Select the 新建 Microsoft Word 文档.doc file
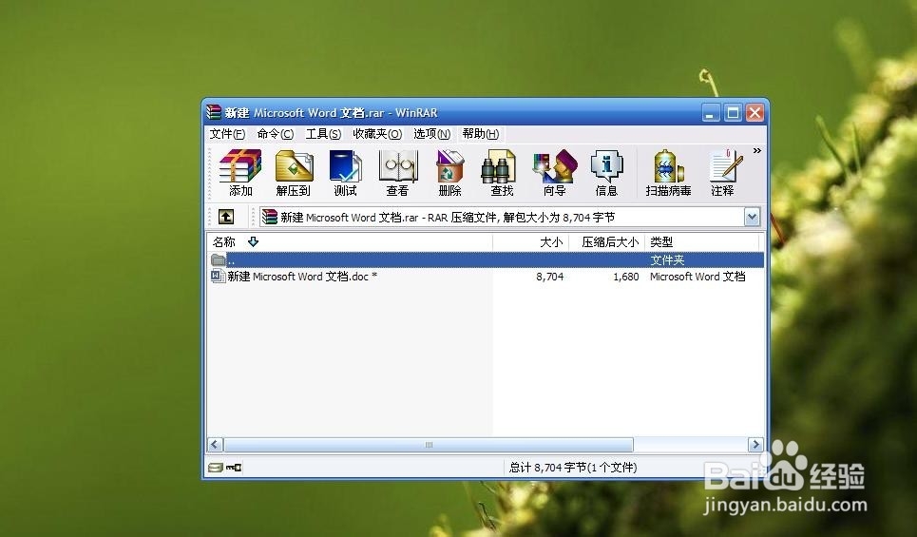Image resolution: width=917 pixels, height=537 pixels. (x=302, y=277)
